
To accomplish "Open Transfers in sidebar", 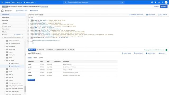I will (x=13, y=23).
